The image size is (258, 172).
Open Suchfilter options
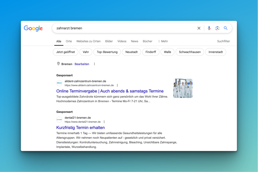[x=223, y=41]
